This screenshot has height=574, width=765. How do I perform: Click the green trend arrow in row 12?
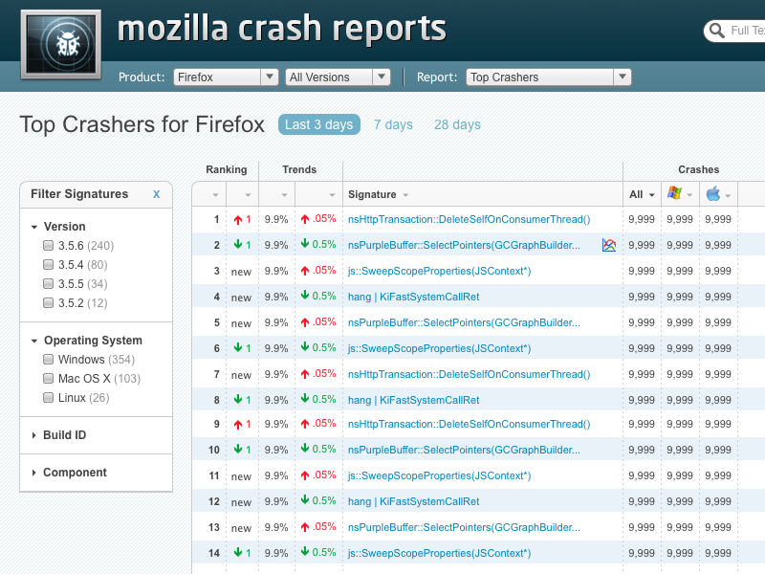point(305,499)
